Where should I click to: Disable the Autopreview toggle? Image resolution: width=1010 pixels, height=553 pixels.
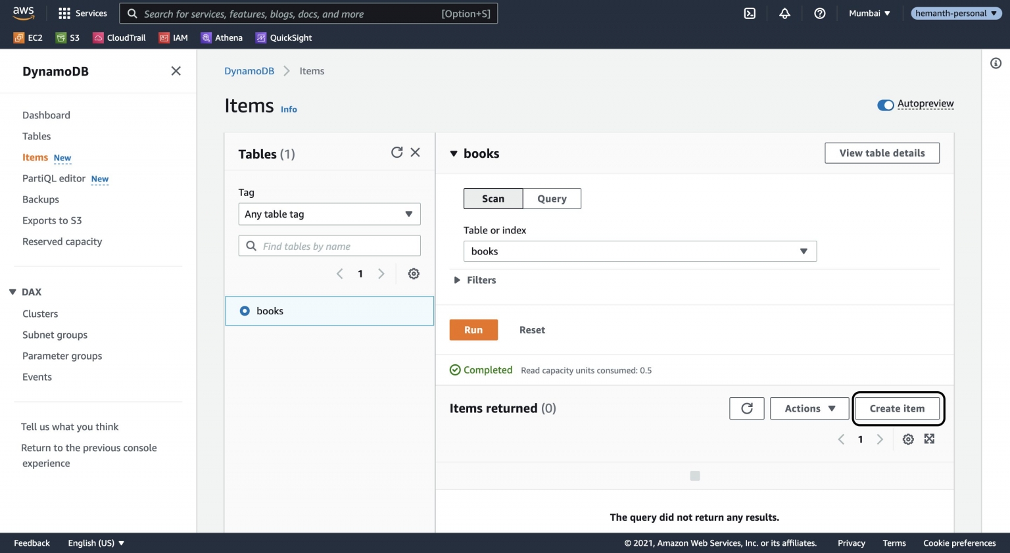[x=886, y=105]
